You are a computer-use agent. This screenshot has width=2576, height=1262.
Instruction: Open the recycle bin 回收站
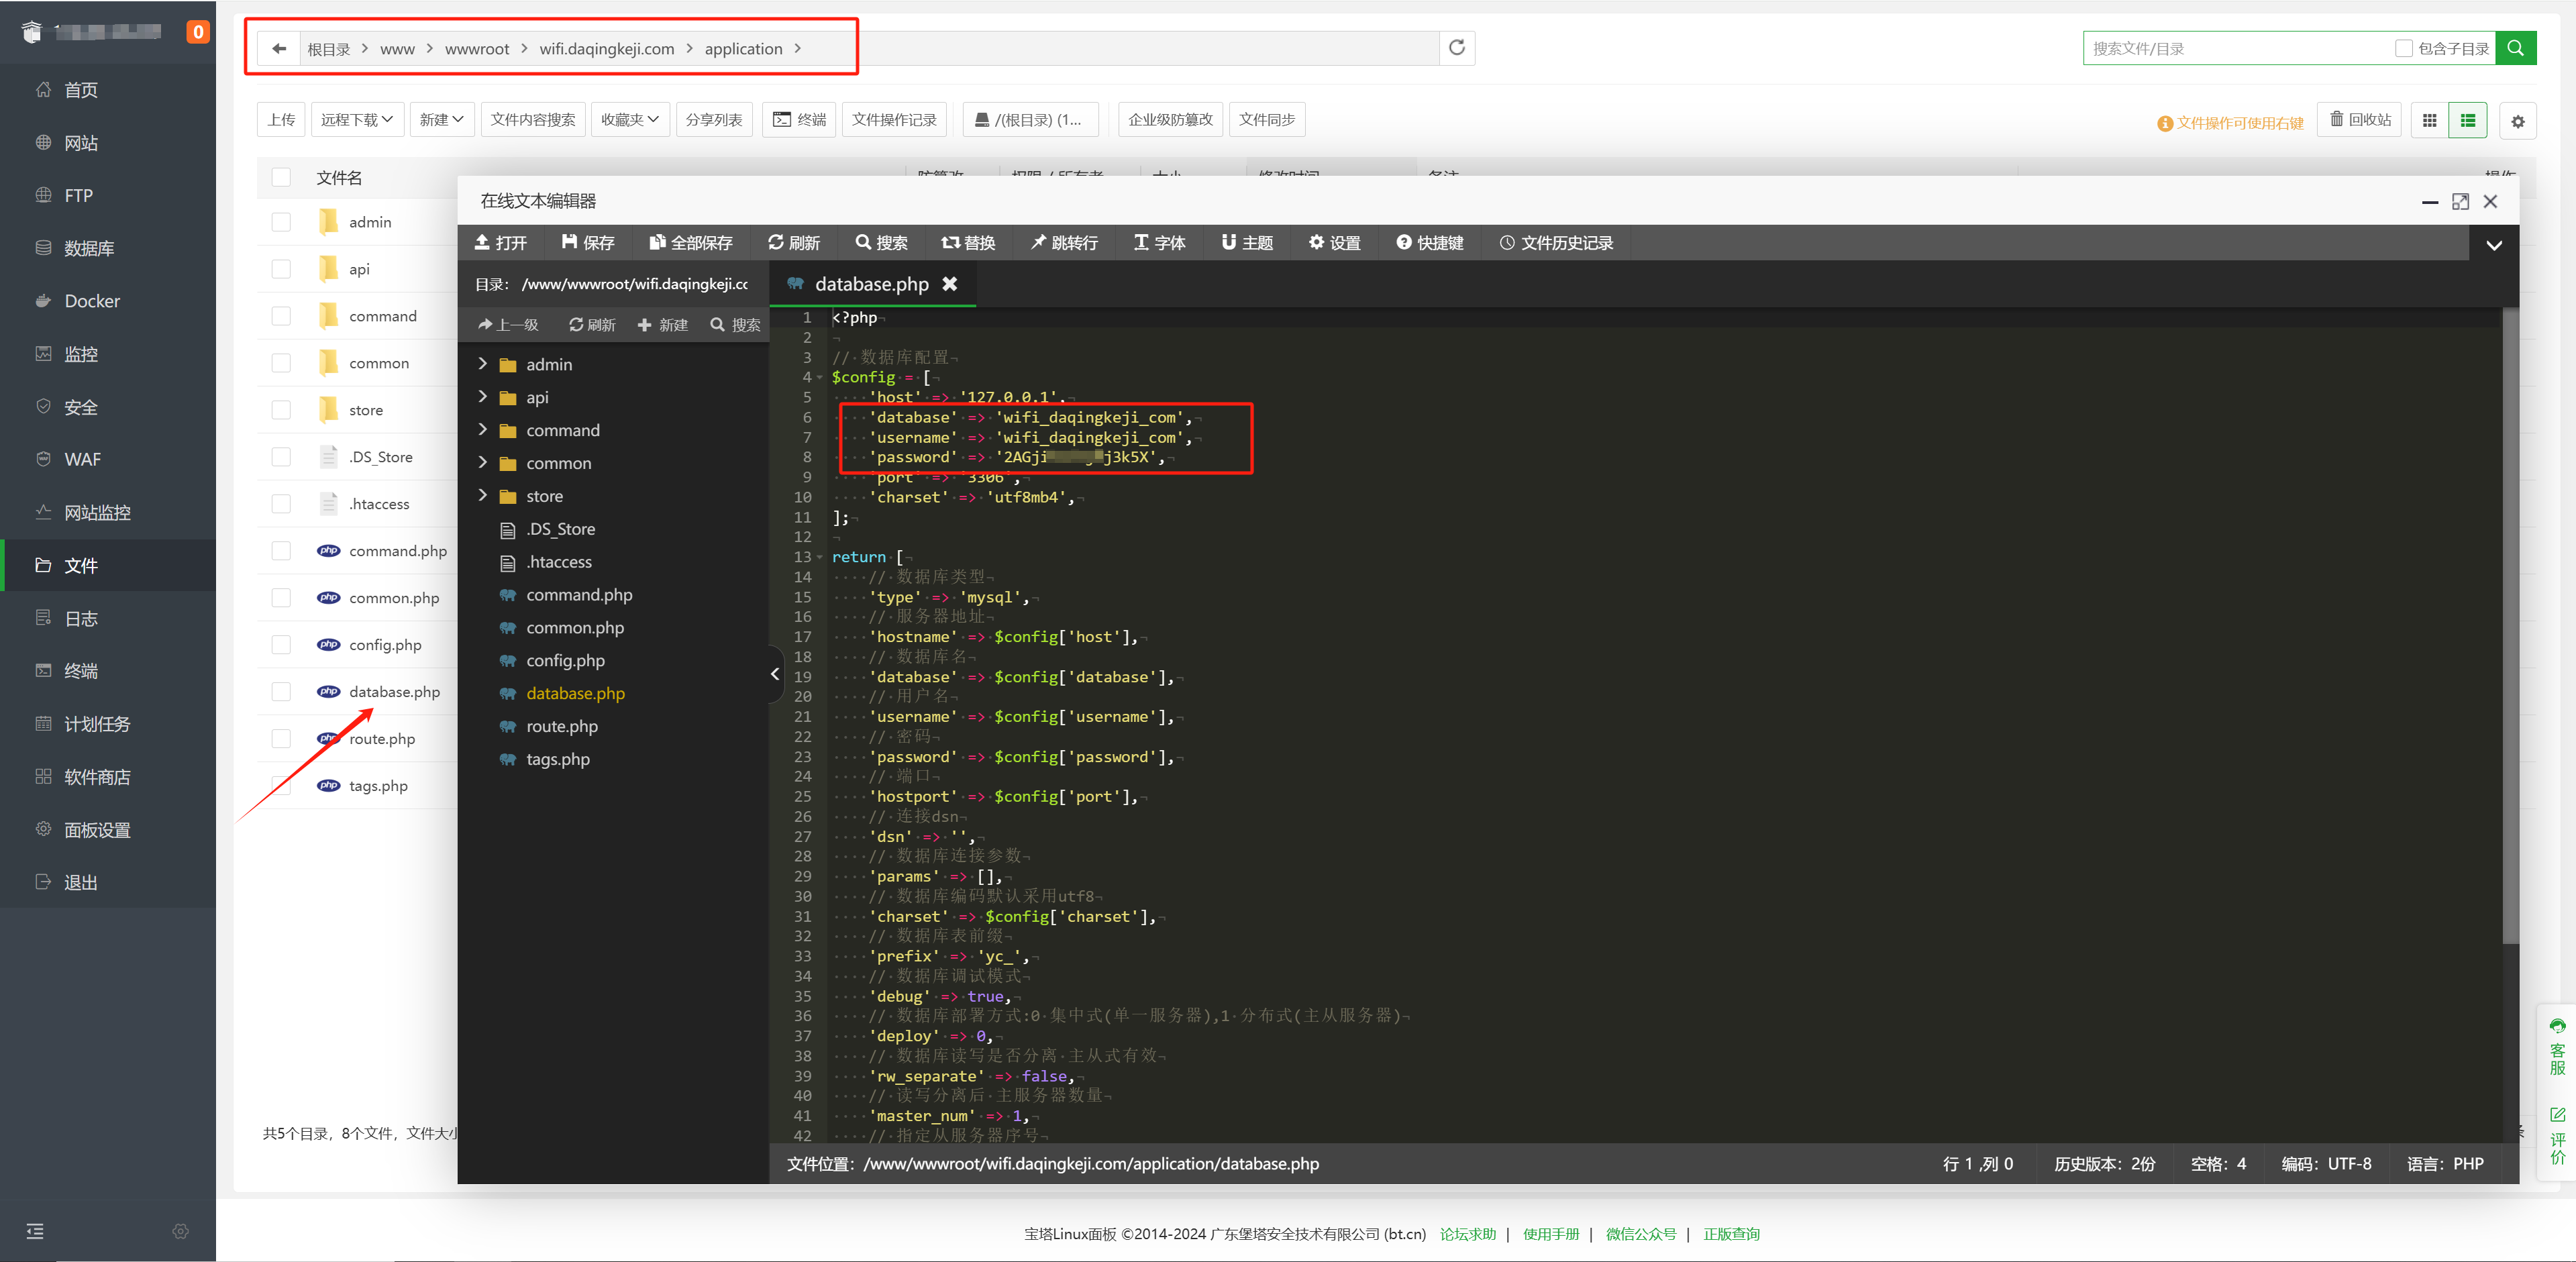coord(2360,120)
